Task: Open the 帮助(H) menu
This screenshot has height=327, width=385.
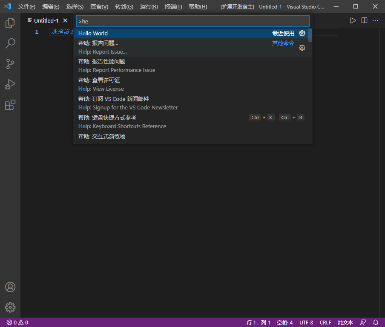Action: click(198, 7)
